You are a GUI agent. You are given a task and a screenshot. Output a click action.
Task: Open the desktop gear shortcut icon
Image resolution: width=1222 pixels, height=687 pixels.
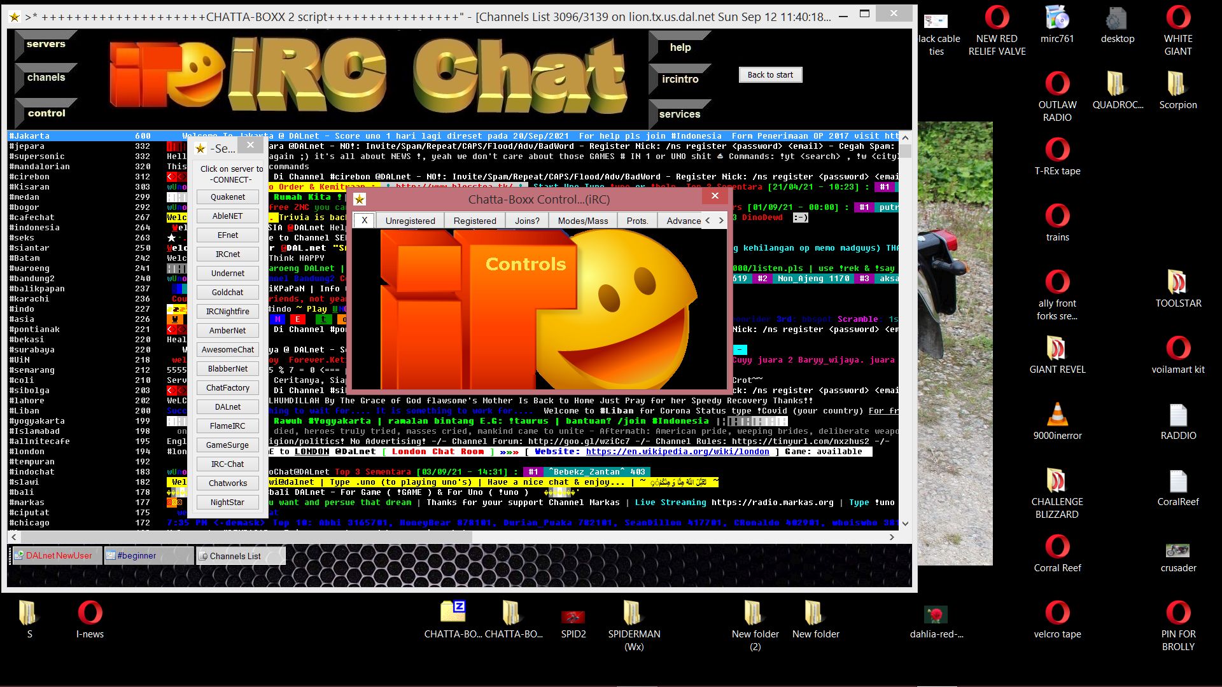1118,25
